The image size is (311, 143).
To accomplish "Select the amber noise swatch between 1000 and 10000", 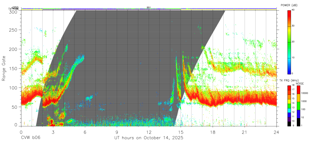I will point(298,98).
